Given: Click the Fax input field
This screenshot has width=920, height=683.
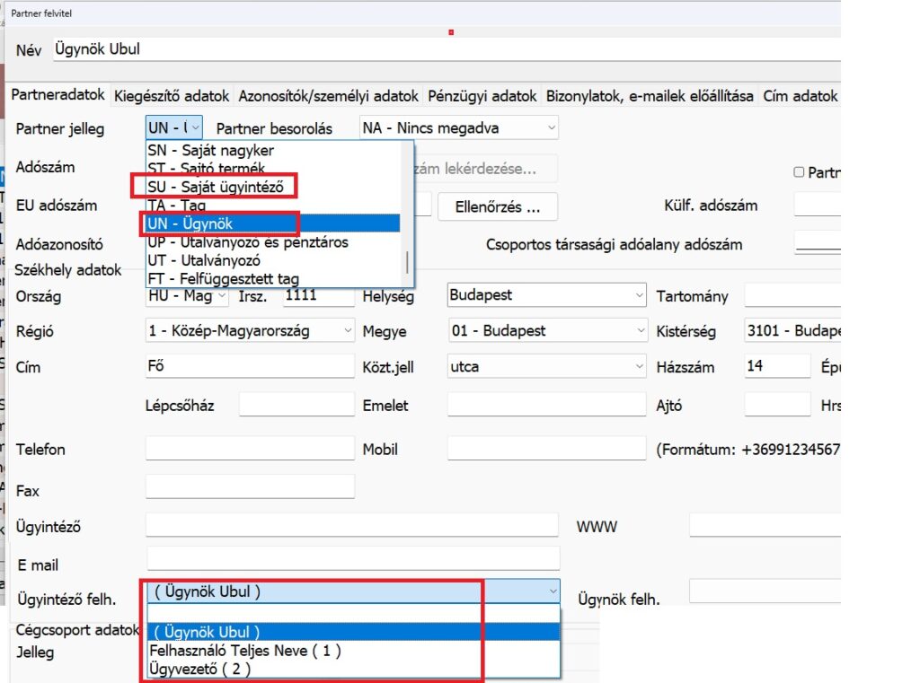Looking at the screenshot, I should (250, 486).
